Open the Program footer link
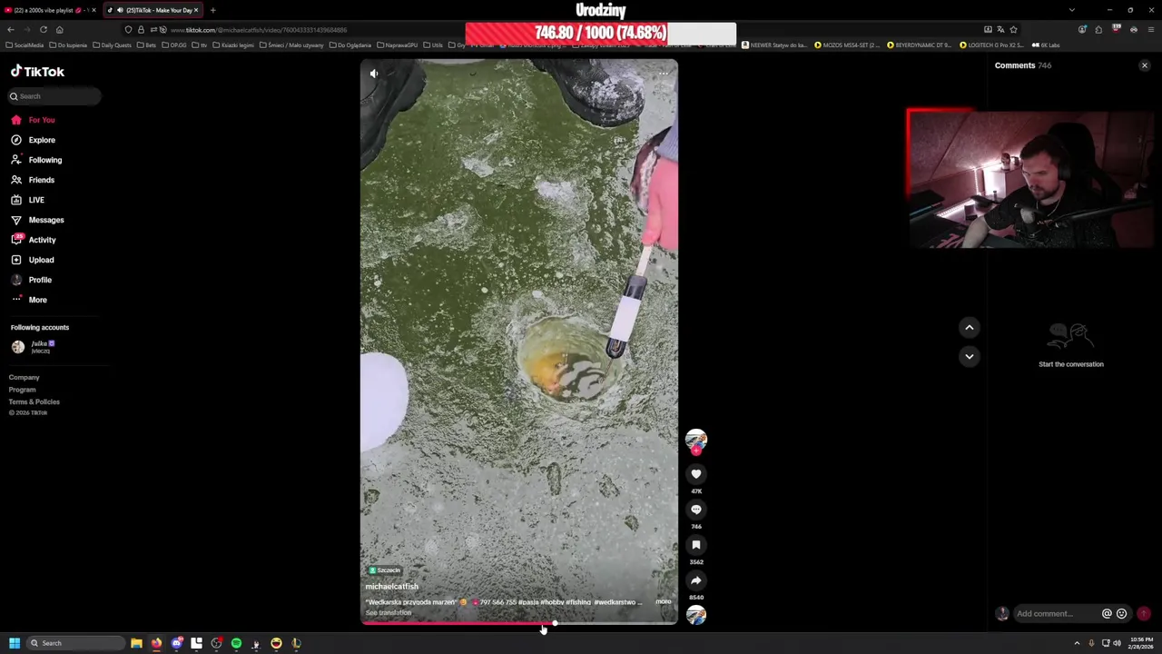This screenshot has width=1162, height=654. (23, 390)
